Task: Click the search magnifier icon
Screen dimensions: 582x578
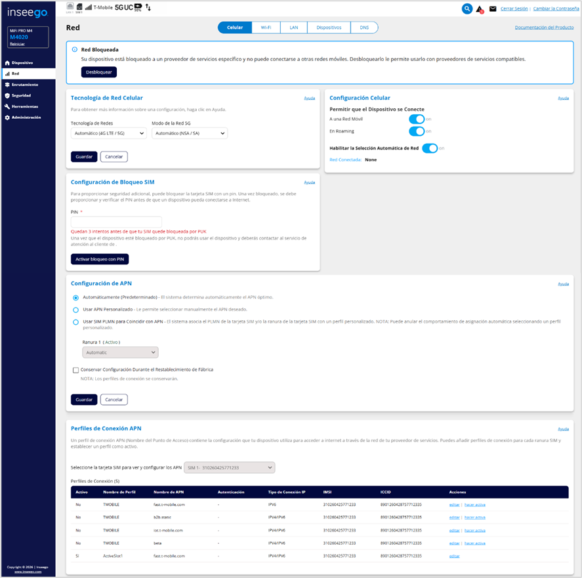Action: pos(467,9)
